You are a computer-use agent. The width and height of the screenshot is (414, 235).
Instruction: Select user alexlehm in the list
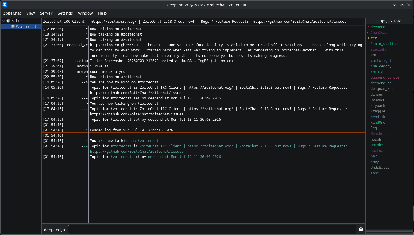pos(379,49)
